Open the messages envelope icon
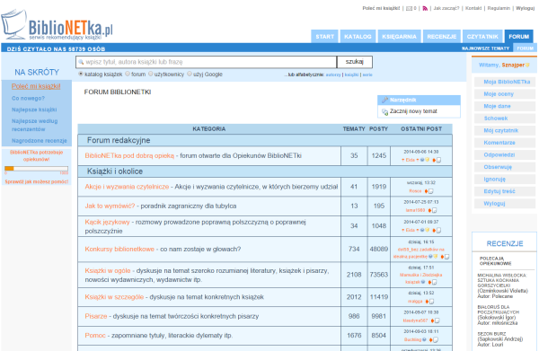539x351 pixels. [409, 9]
